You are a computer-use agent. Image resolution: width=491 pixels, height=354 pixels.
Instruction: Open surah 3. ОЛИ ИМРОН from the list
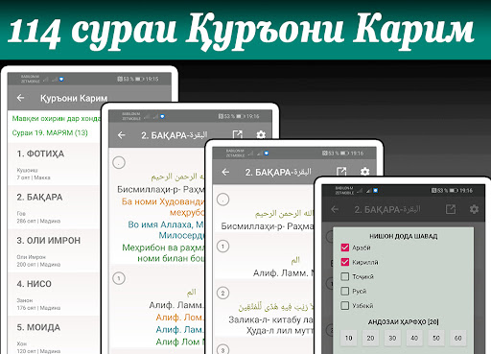pyautogui.click(x=54, y=251)
